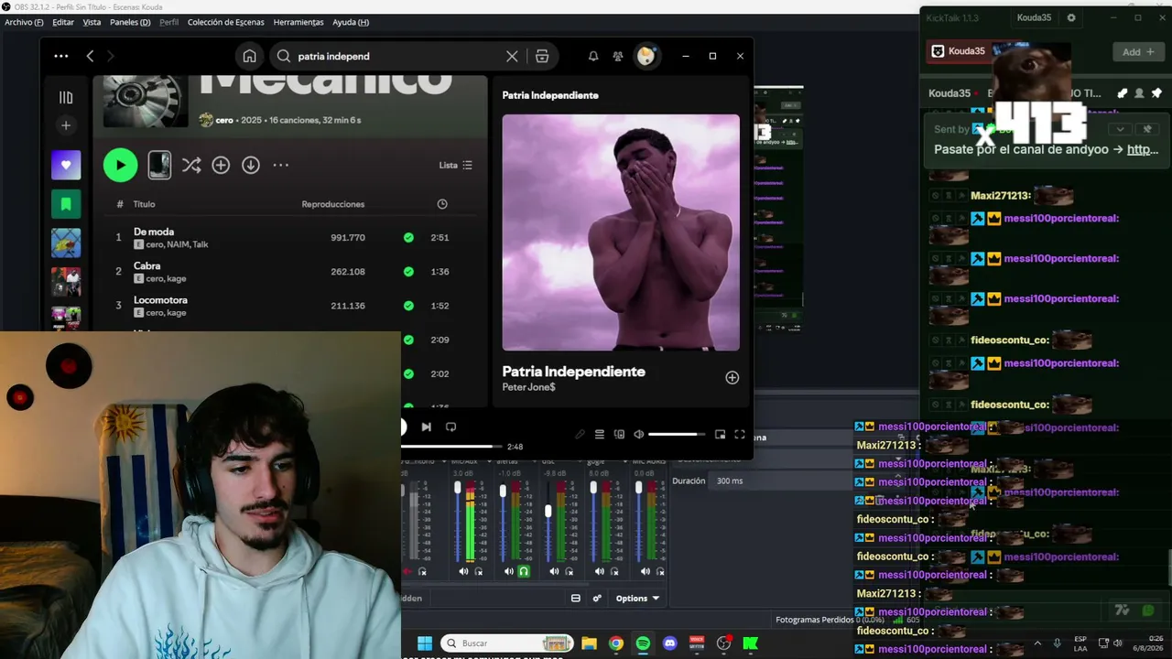The height and width of the screenshot is (659, 1172).
Task: Open OBS mixer Options dropdown
Action: [637, 599]
